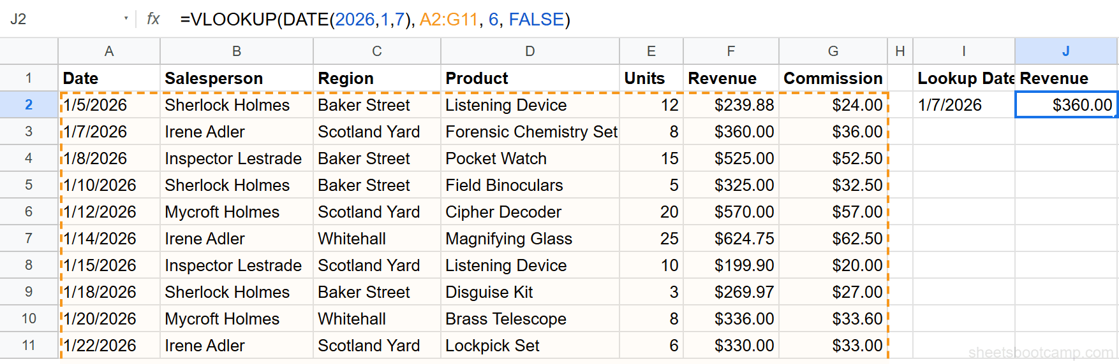Click revenue cell $199.90

click(x=731, y=265)
